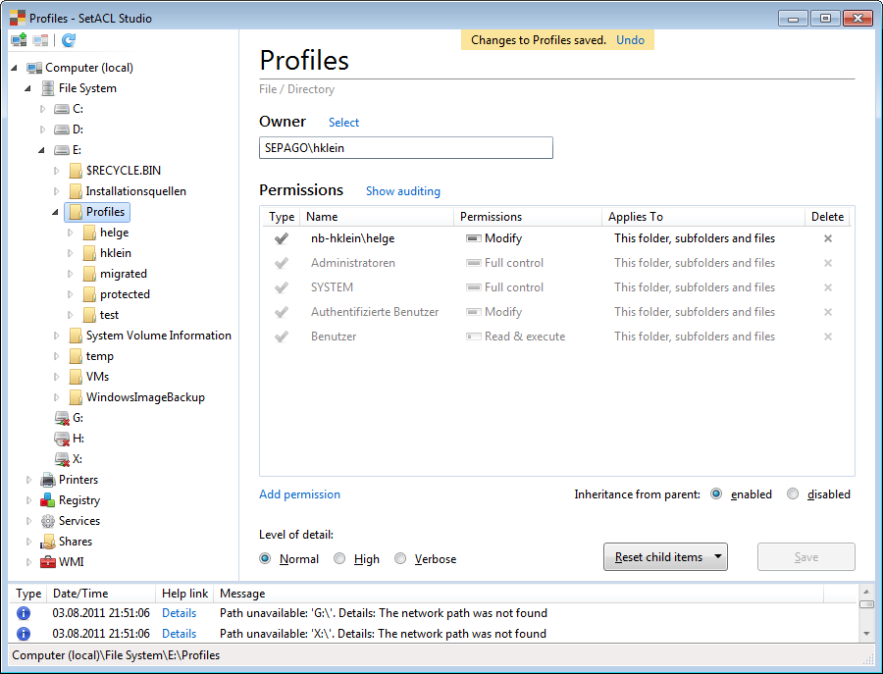Select Normal level of detail
Image resolution: width=883 pixels, height=674 pixels.
pyautogui.click(x=265, y=558)
